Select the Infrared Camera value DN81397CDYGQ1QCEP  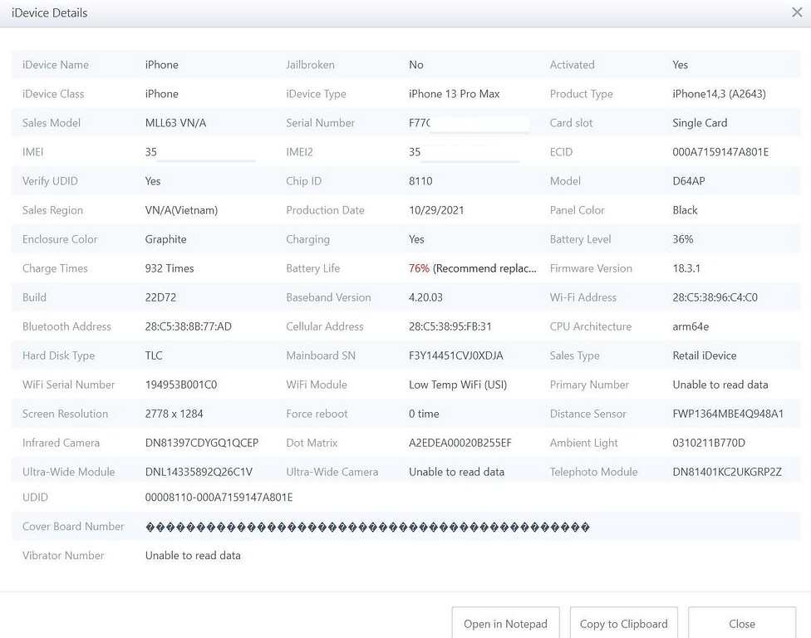coord(202,443)
